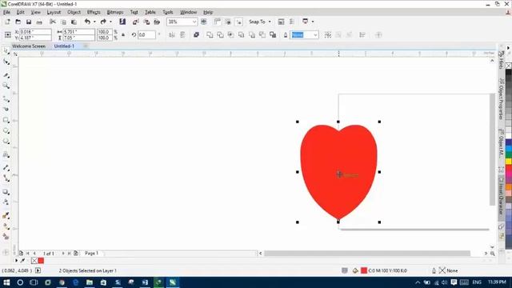Toggle the lock ratio button
The height and width of the screenshot is (288, 512).
[x=123, y=35]
